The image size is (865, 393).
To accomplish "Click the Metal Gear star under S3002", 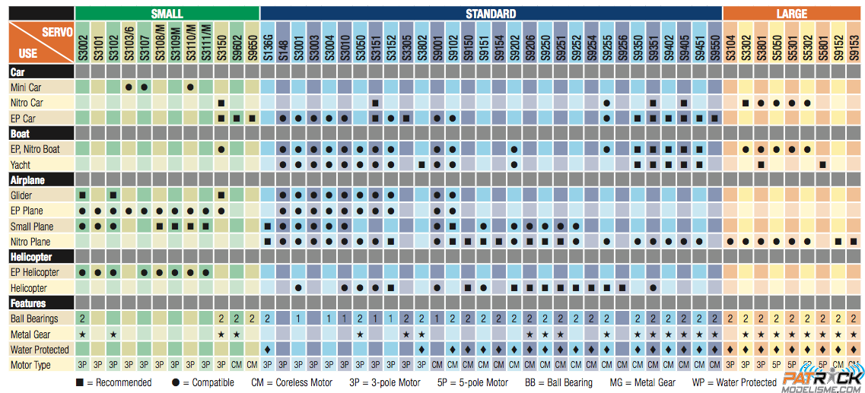I will tap(82, 334).
